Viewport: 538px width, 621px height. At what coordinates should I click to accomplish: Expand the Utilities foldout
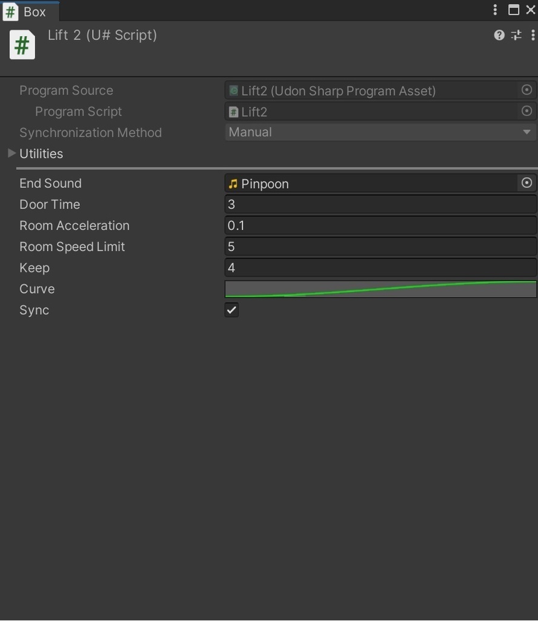(x=12, y=153)
